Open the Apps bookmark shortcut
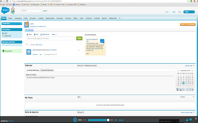Image resolution: width=198 pixels, height=123 pixels. click(x=3, y=4)
